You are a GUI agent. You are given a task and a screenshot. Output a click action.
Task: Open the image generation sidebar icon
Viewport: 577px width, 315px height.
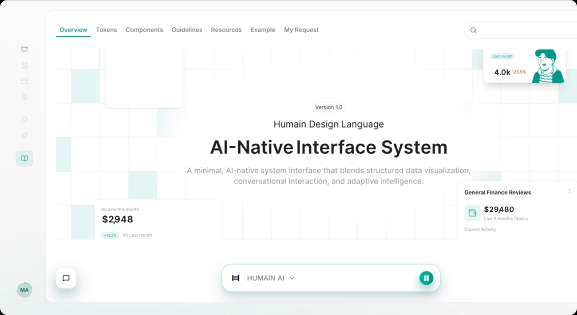coord(24,65)
